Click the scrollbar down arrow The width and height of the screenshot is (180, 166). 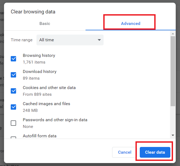click(173, 135)
